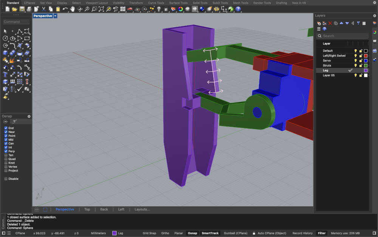Select the Circle tool
The height and width of the screenshot is (237, 378).
point(5,38)
